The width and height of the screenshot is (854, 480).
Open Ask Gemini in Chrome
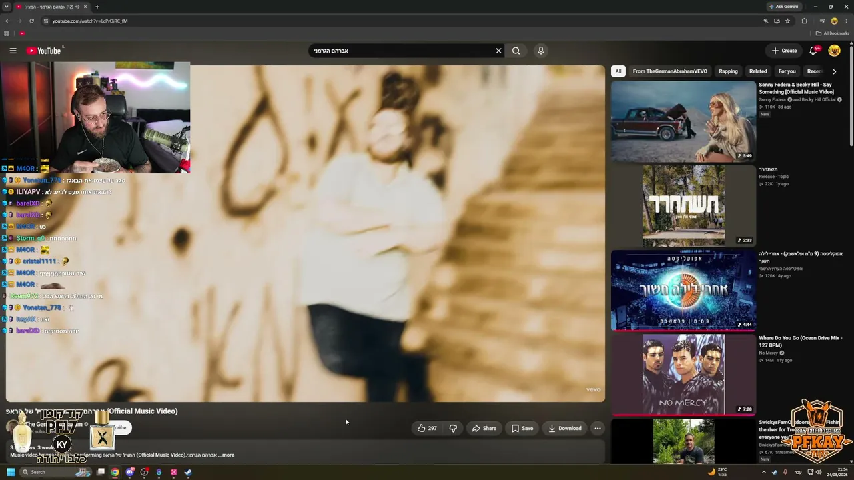(784, 7)
